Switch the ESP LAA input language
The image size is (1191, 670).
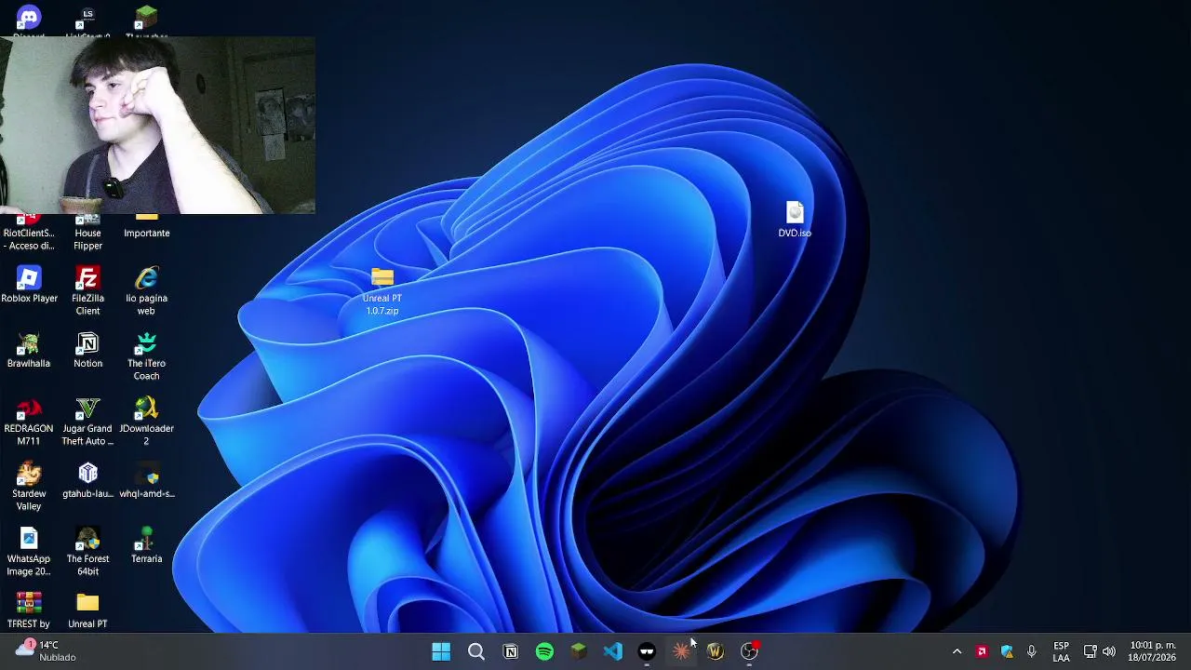point(1061,651)
